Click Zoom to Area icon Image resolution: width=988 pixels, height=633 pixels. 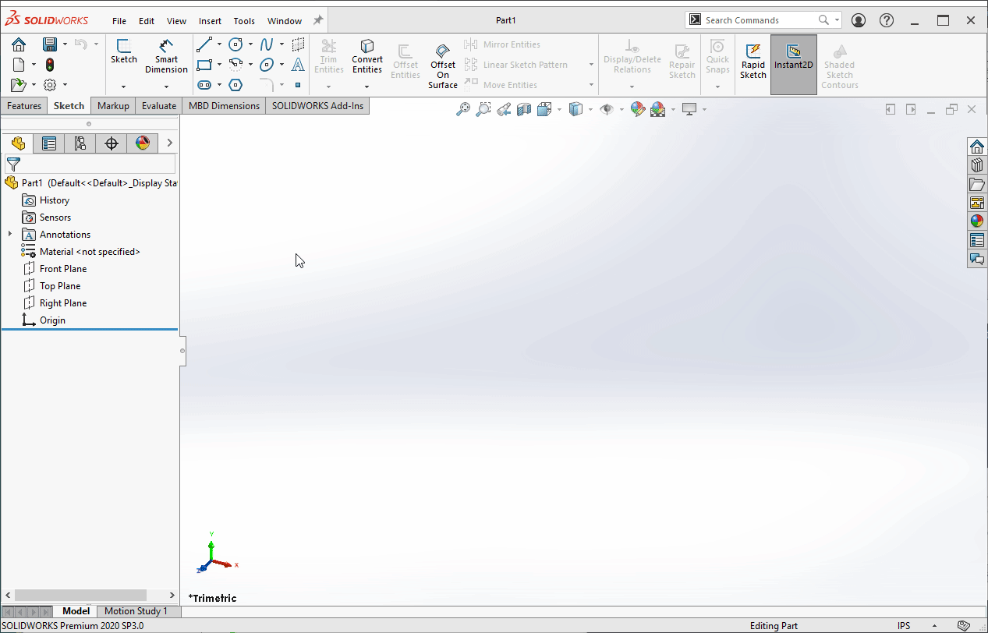483,109
